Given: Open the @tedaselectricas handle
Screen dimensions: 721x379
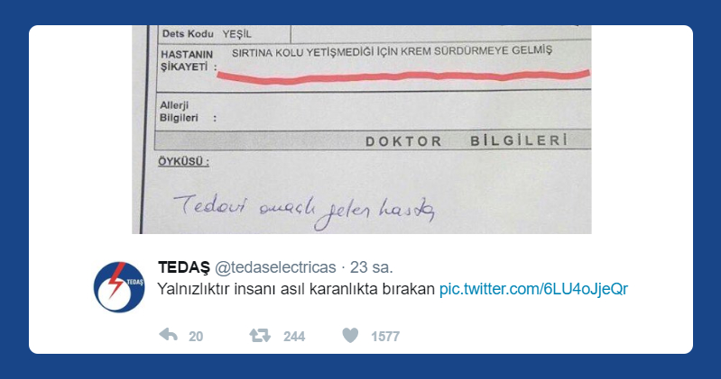Looking at the screenshot, I should (x=275, y=267).
